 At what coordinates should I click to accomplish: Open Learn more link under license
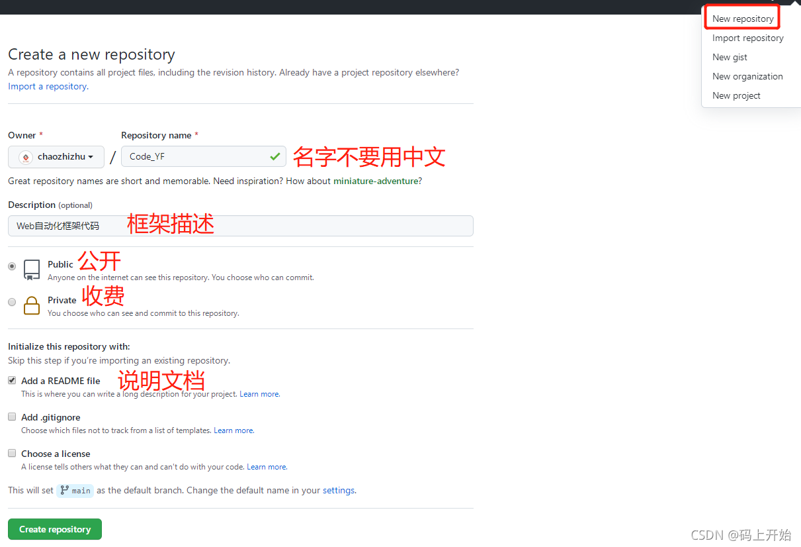point(267,467)
